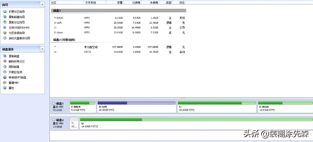Image resolution: width=313 pixels, height=142 pixels.
Task: Click the 12.46GB unused value for D: soft
Action: [153, 23]
